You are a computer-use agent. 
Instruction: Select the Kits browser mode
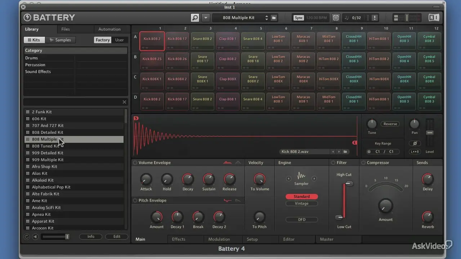click(34, 40)
